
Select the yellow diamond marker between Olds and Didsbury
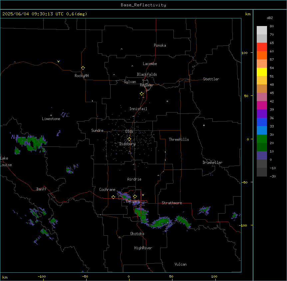coord(129,139)
